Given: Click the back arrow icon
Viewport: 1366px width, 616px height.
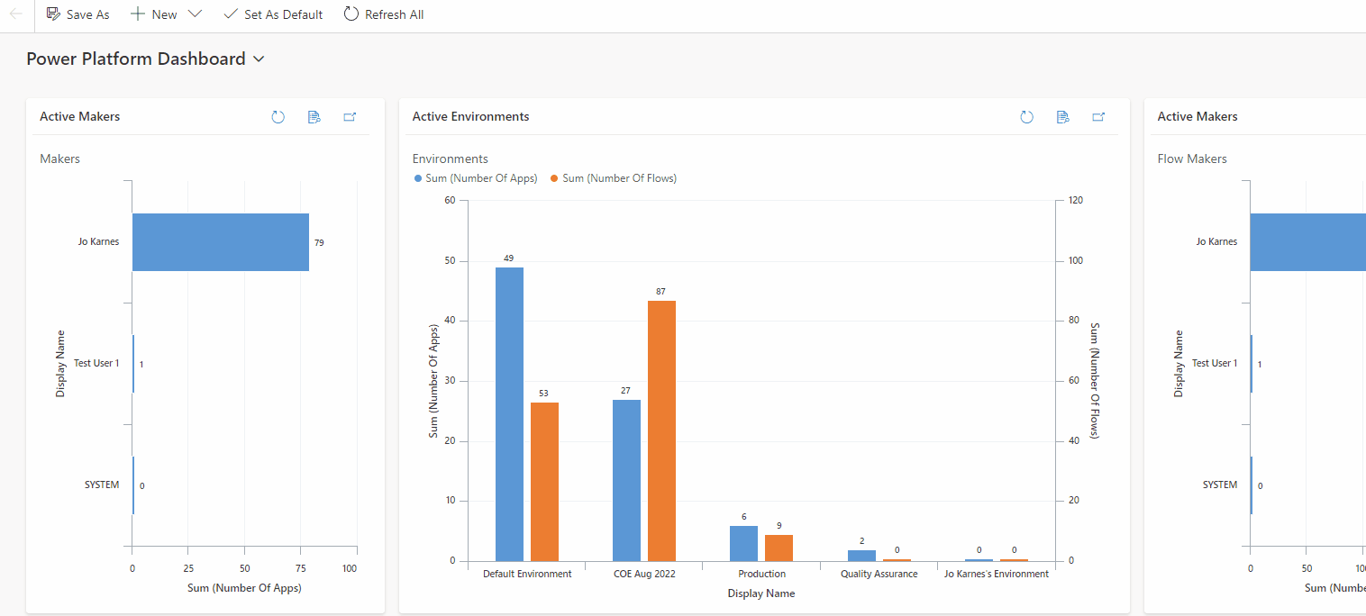Looking at the screenshot, I should pyautogui.click(x=16, y=14).
